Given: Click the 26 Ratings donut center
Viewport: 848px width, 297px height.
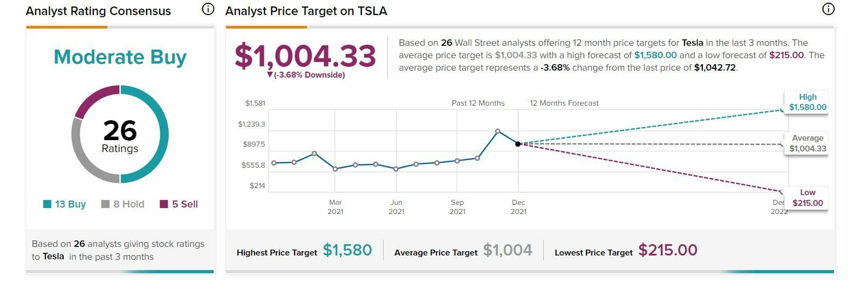Looking at the screenshot, I should coord(120,135).
